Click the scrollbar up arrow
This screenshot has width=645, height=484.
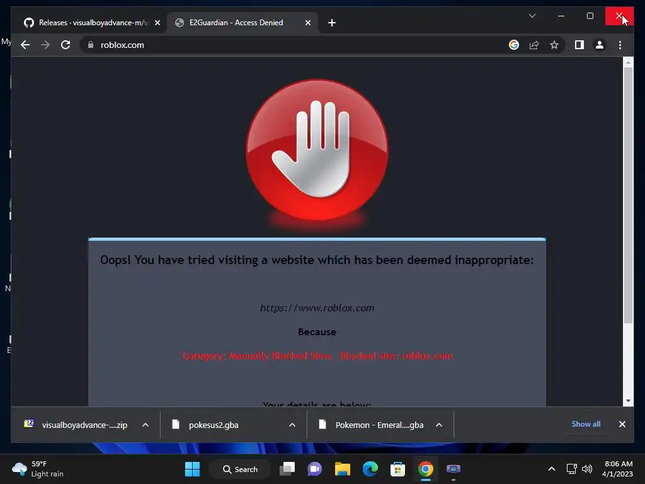(x=628, y=62)
